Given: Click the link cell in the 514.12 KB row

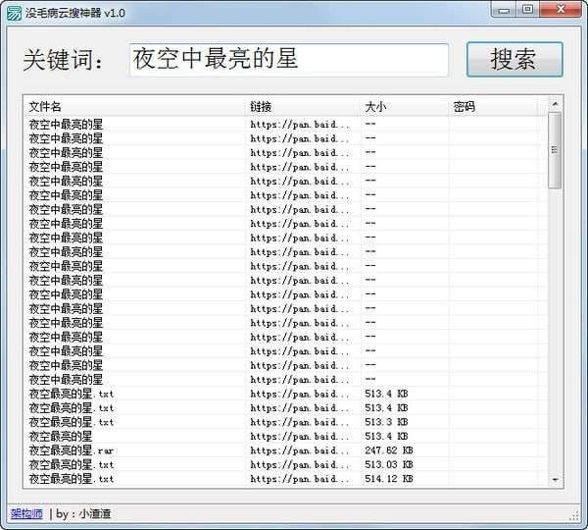Looking at the screenshot, I should pos(300,479).
